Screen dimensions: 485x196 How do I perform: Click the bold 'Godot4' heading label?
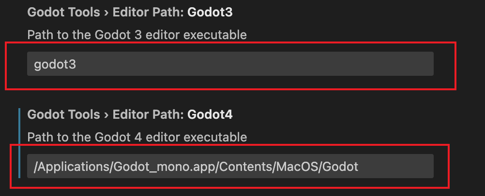(x=210, y=114)
